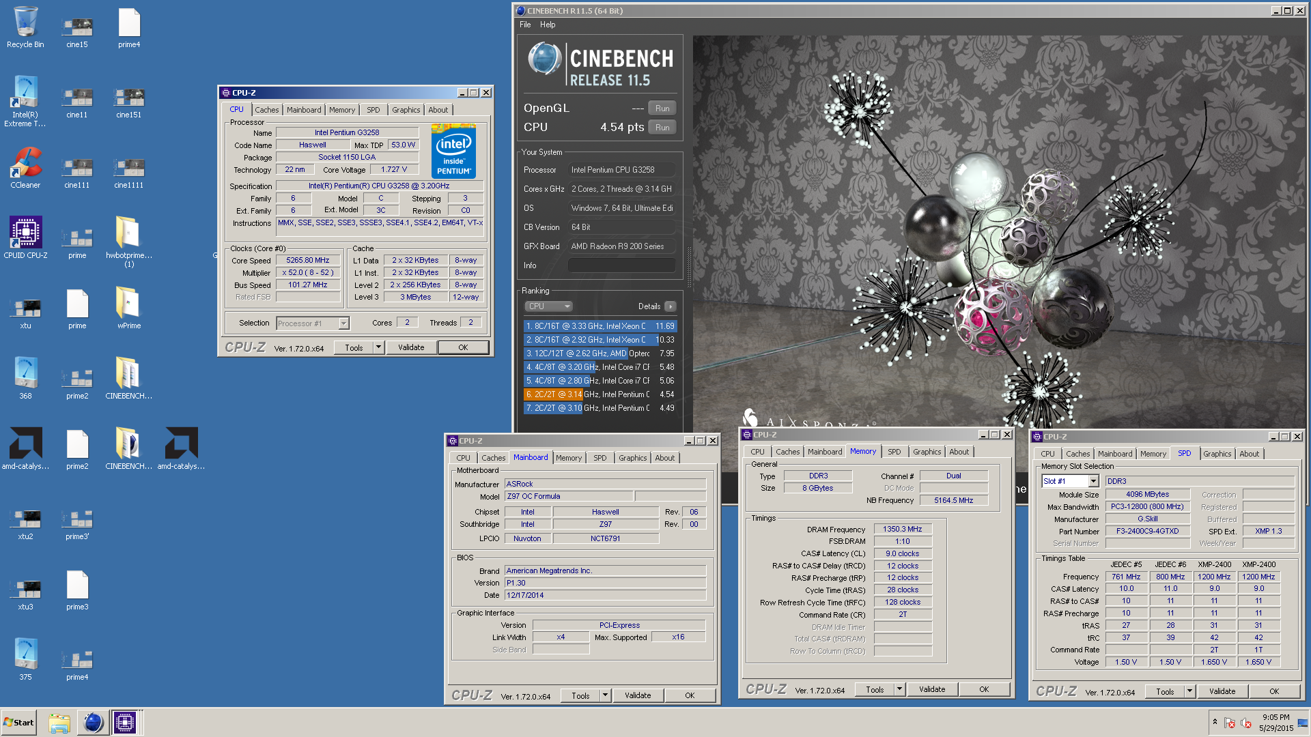
Task: Switch to Caches tab in top CPU-Z window
Action: [x=267, y=110]
